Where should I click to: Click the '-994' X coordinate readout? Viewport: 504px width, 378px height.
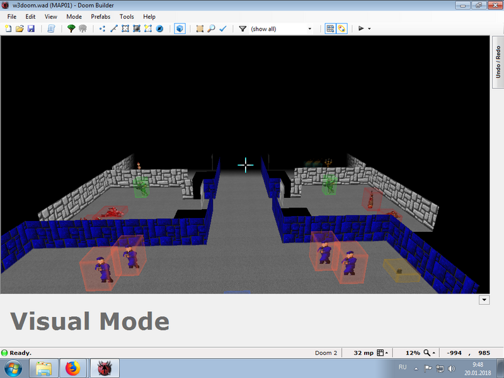point(454,353)
